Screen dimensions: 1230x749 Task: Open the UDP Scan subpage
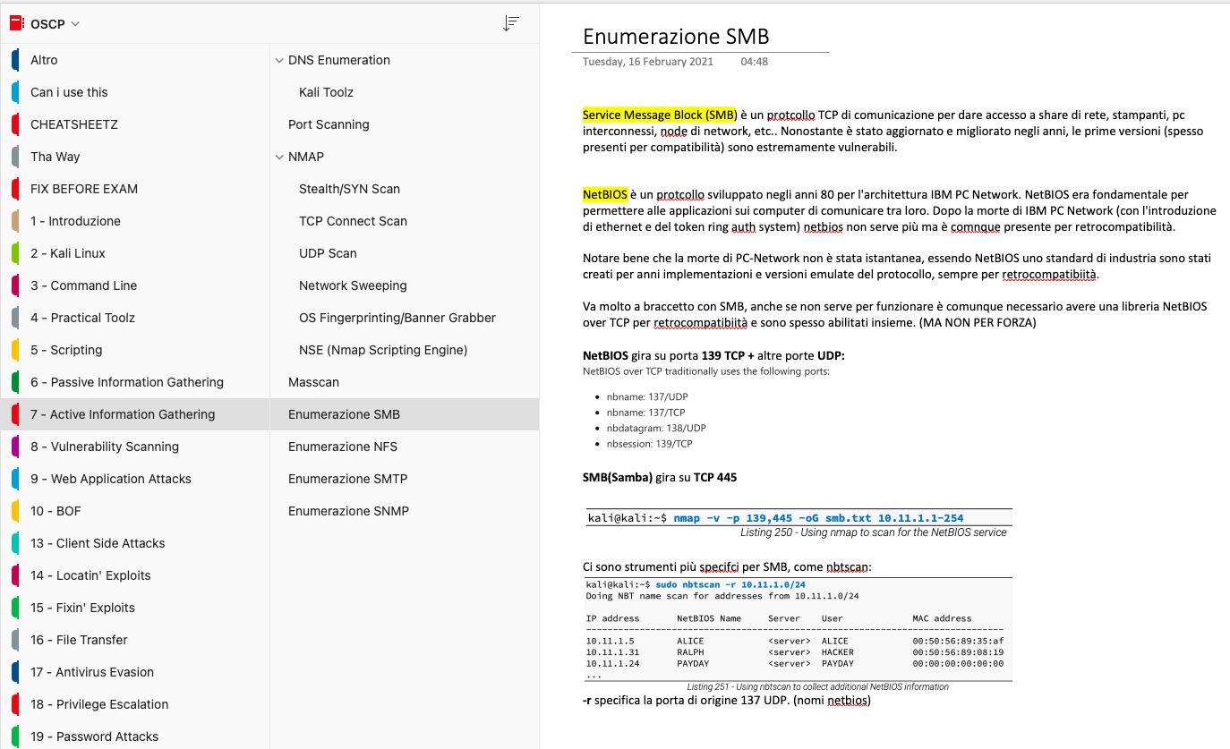[x=405, y=253]
